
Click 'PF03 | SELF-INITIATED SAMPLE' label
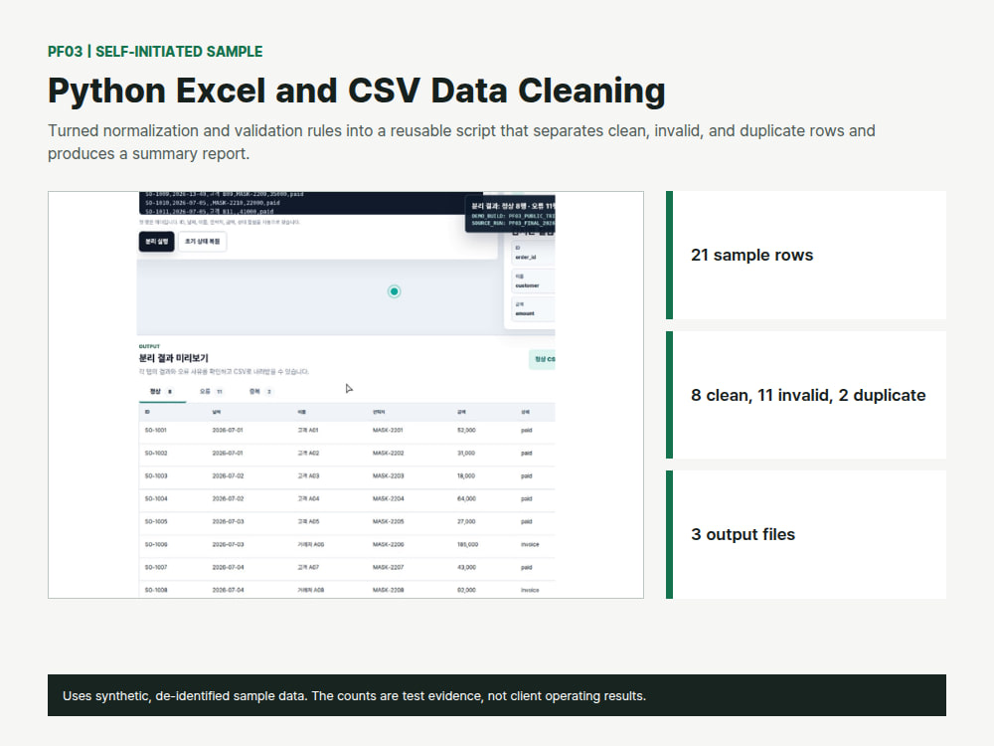pos(155,52)
